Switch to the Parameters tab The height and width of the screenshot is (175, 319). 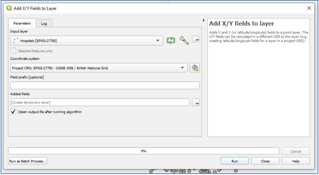22,23
